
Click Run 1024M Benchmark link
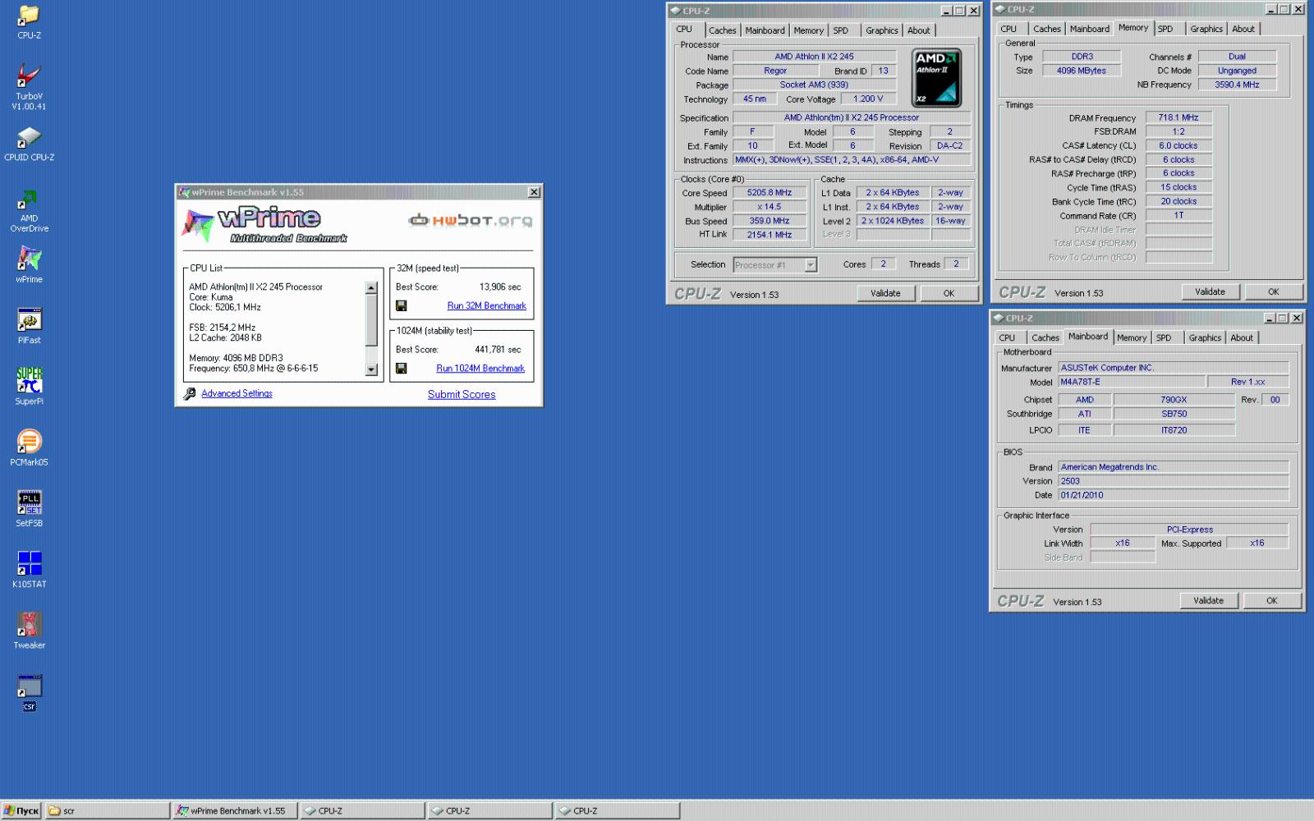pos(480,368)
